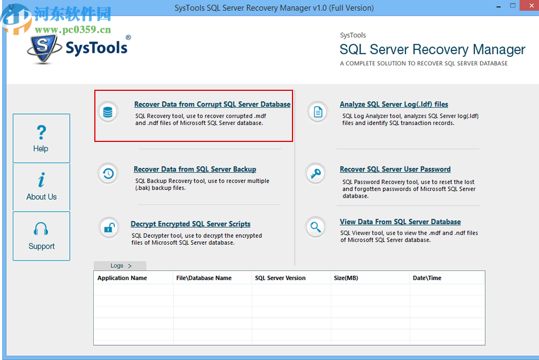
Task: Click the clock icon beside SQL Server Backup recovery
Action: 108,174
